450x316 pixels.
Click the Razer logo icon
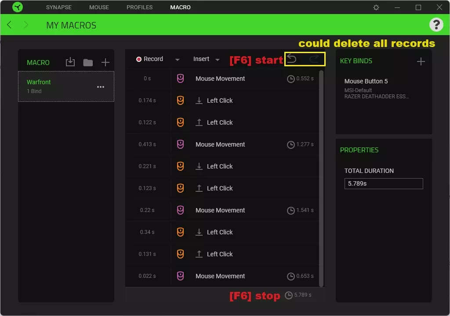point(18,7)
